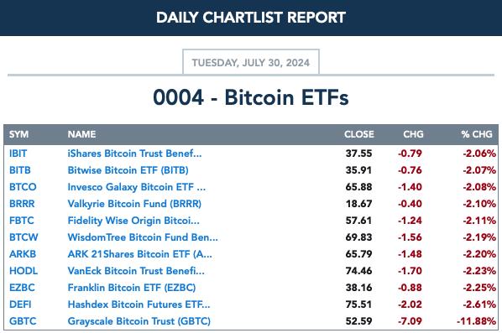Click Hashdex Bitcoin Futures ETF link
The image size is (502, 333).
(x=139, y=304)
